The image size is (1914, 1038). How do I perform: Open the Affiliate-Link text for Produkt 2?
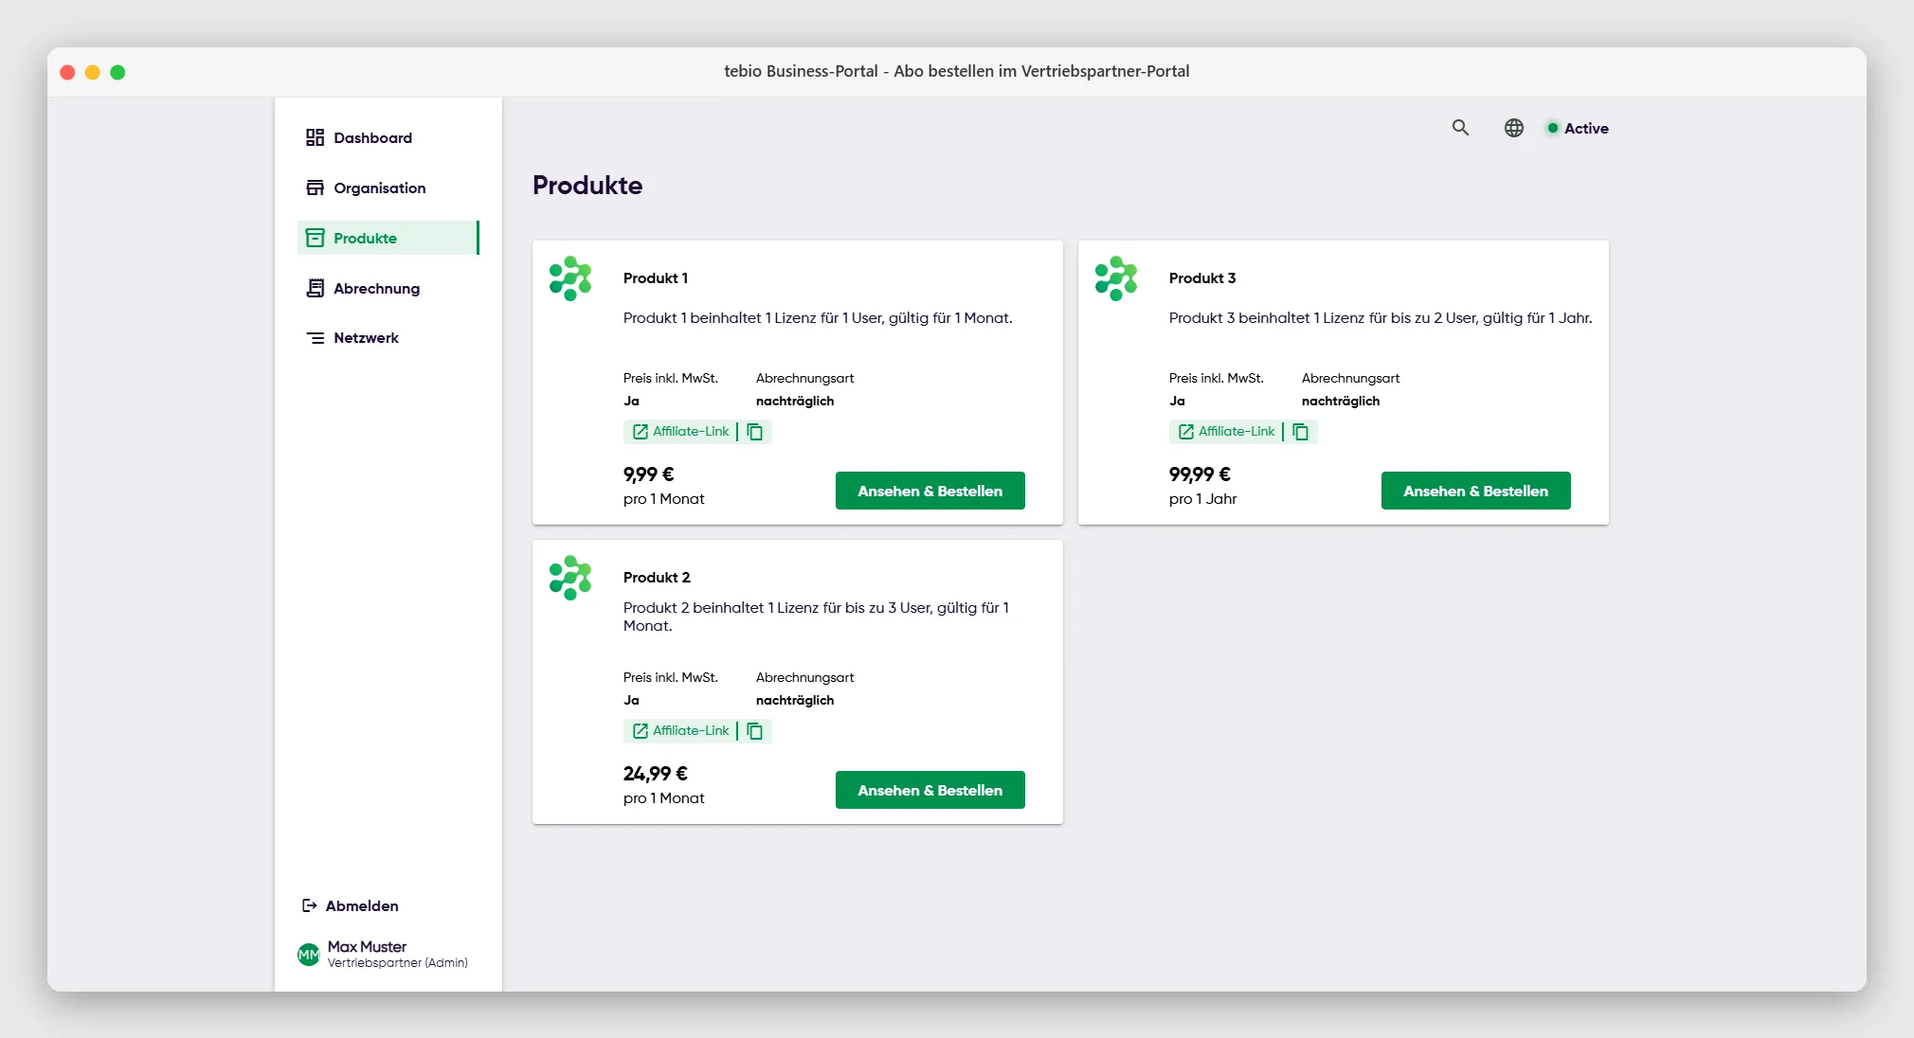click(x=691, y=730)
